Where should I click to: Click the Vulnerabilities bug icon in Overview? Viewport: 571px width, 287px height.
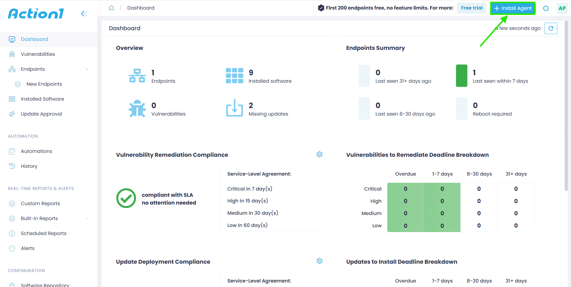(137, 108)
